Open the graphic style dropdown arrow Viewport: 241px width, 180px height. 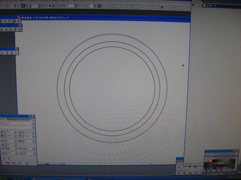tap(95, 6)
